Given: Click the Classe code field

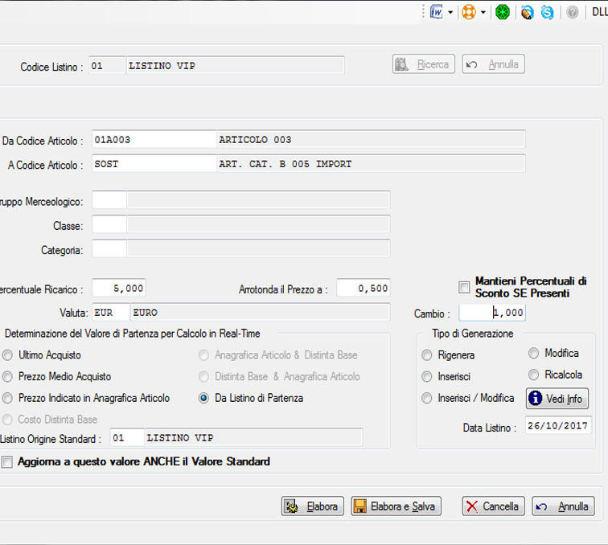Looking at the screenshot, I should 109,225.
